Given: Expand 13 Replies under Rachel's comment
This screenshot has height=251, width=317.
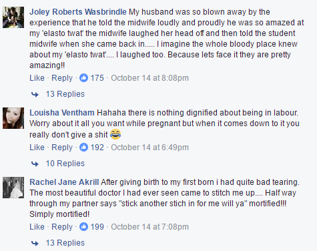Looking at the screenshot, I should 65,243.
